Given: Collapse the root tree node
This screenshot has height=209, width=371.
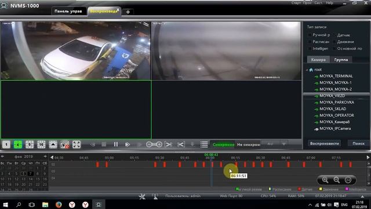Looking at the screenshot, I should tap(307, 70).
